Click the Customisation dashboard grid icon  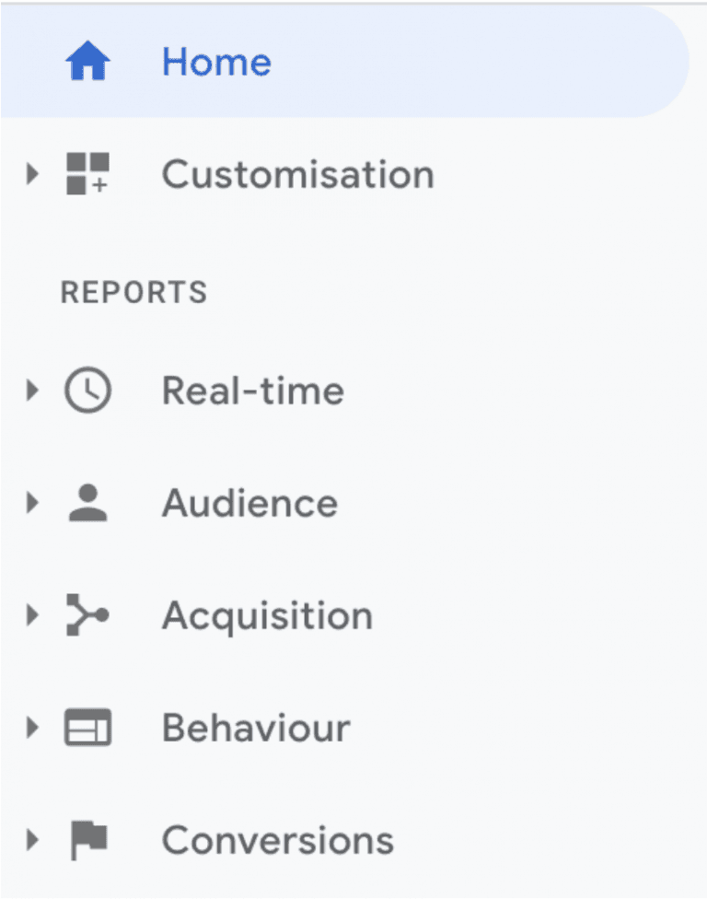tap(87, 174)
